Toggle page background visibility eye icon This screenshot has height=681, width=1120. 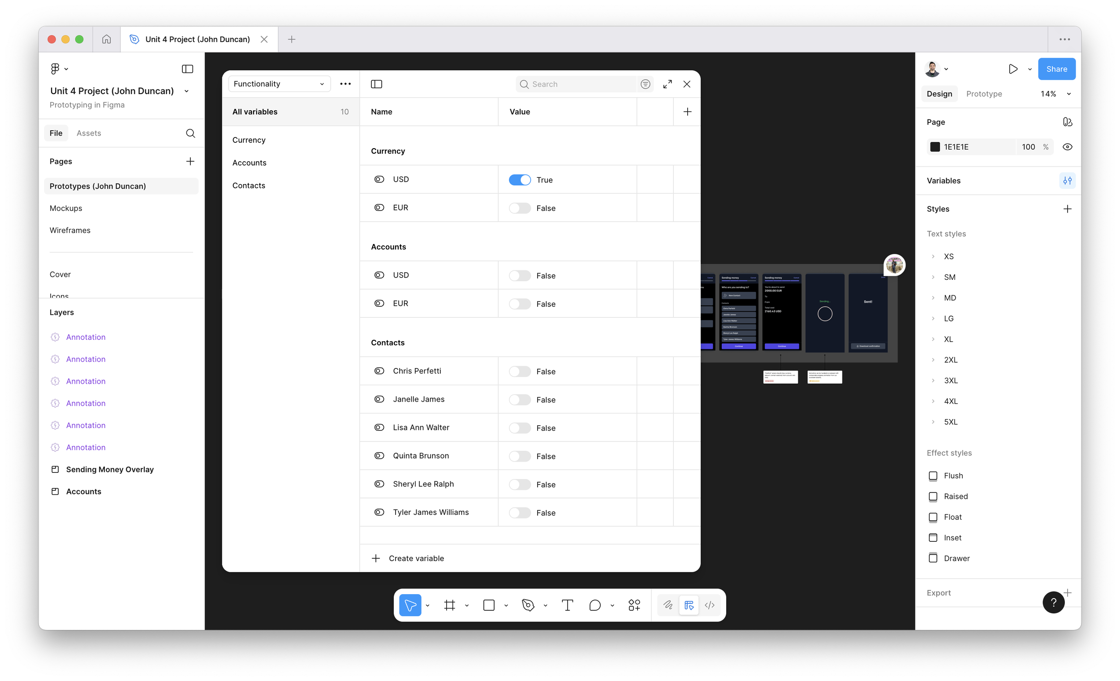(1067, 147)
